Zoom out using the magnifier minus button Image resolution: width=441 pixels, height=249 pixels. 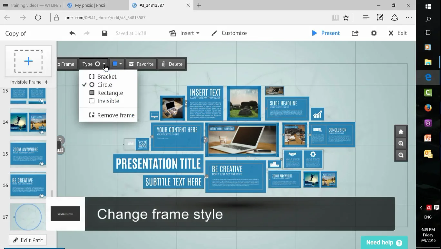[401, 155]
